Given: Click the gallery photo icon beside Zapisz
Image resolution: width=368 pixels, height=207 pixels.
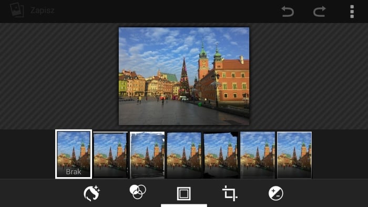Looking at the screenshot, I should tap(17, 10).
